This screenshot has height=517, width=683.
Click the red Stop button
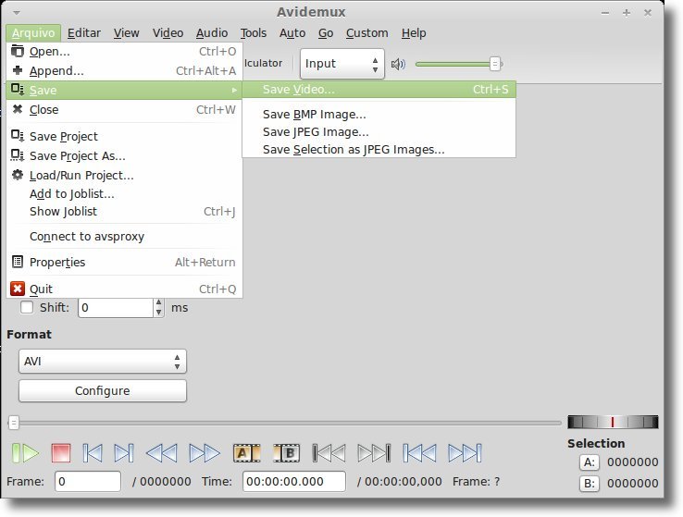pyautogui.click(x=61, y=453)
